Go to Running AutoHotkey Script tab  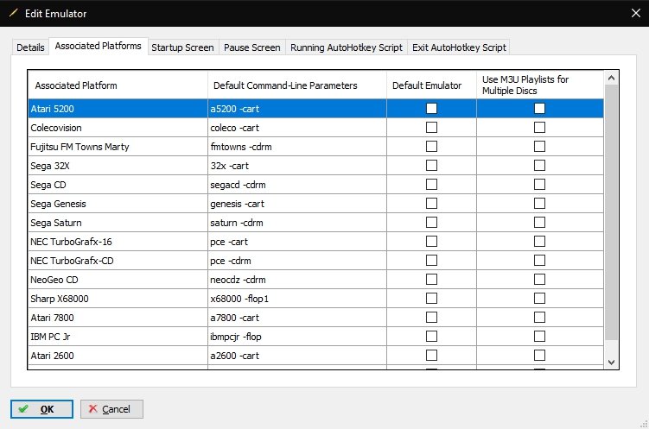coord(347,47)
